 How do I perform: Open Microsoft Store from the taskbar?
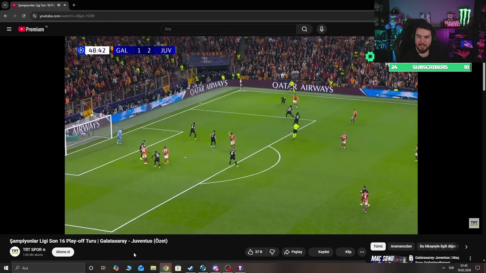tap(178, 268)
